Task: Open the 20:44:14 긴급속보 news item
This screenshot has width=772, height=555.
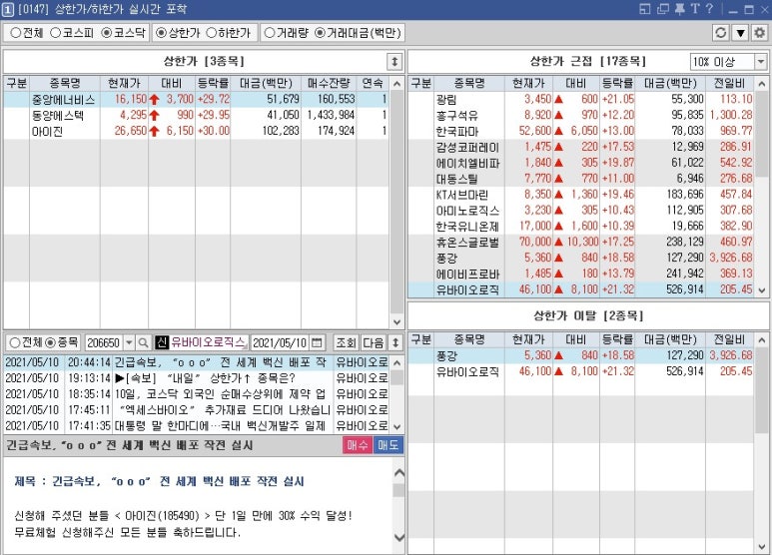Action: pos(197,362)
